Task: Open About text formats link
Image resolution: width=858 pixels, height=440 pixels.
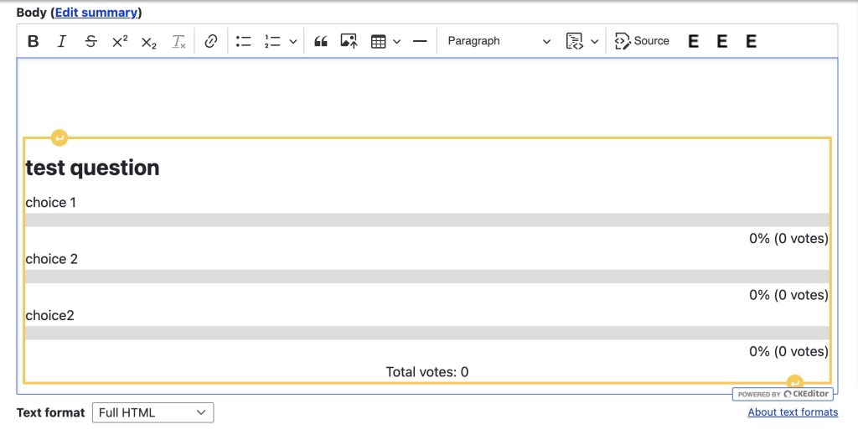Action: click(x=793, y=412)
